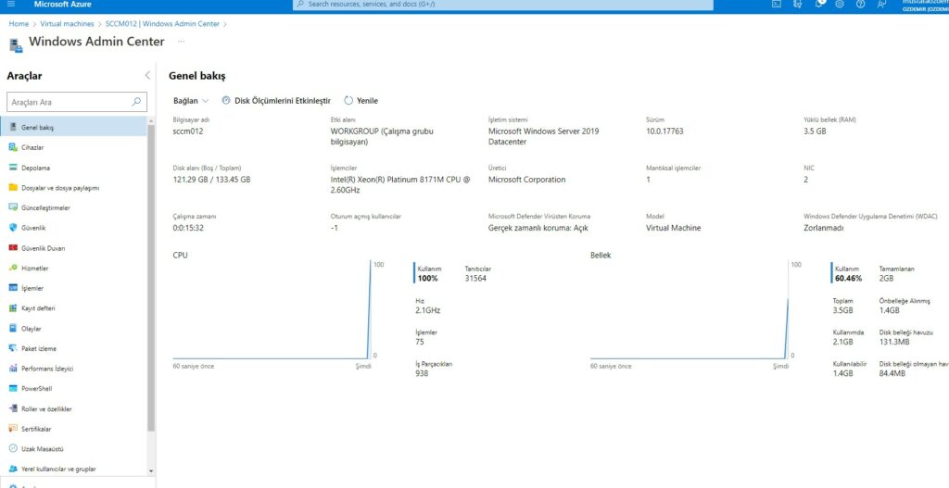Focus the Search resources, services, and docs box
Viewport: 949px width, 488px height.
pyautogui.click(x=503, y=5)
